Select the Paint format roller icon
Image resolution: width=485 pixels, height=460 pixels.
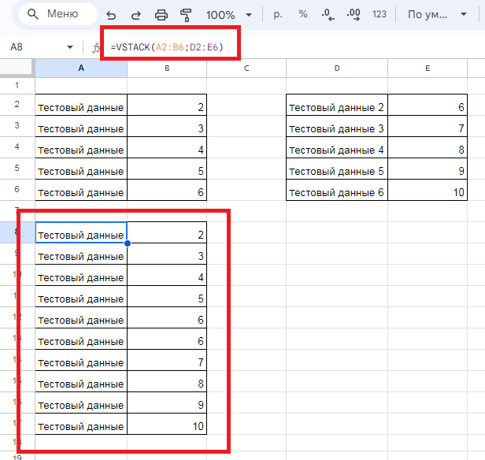(x=186, y=15)
